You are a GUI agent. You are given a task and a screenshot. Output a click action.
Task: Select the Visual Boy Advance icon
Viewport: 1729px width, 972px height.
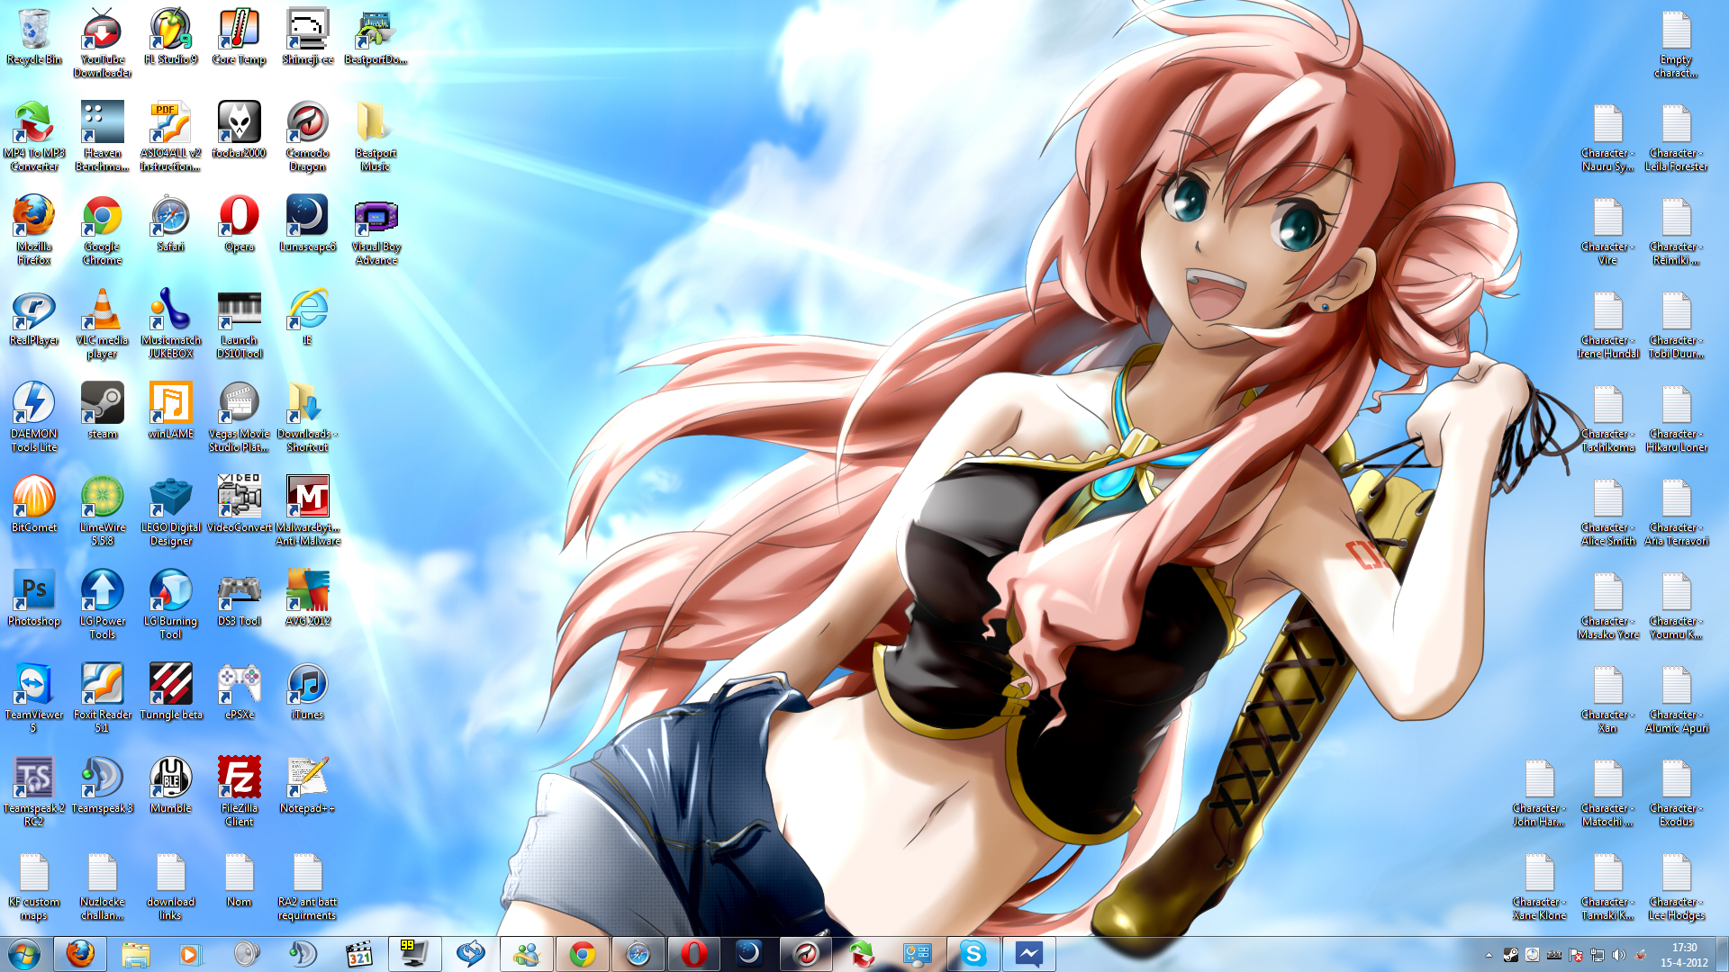[376, 230]
